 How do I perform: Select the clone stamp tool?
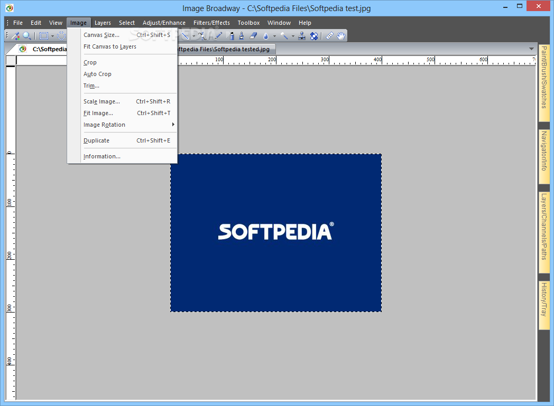(x=302, y=35)
